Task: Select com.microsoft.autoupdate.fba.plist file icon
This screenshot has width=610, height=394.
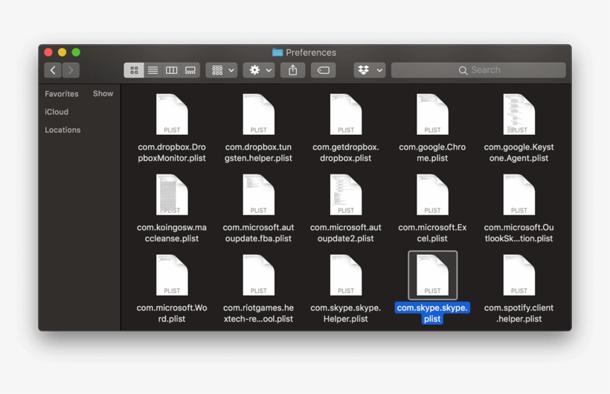Action: (259, 194)
